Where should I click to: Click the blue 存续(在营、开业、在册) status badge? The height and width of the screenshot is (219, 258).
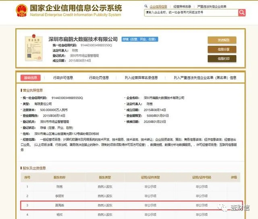click(140, 39)
